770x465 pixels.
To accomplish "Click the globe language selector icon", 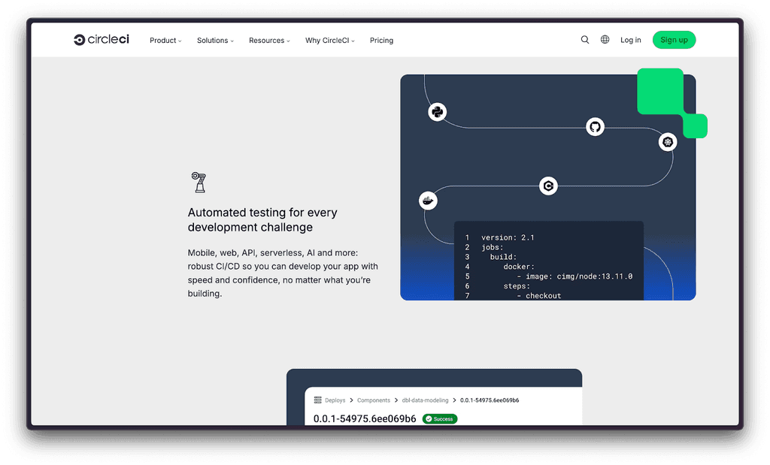I will (x=605, y=40).
